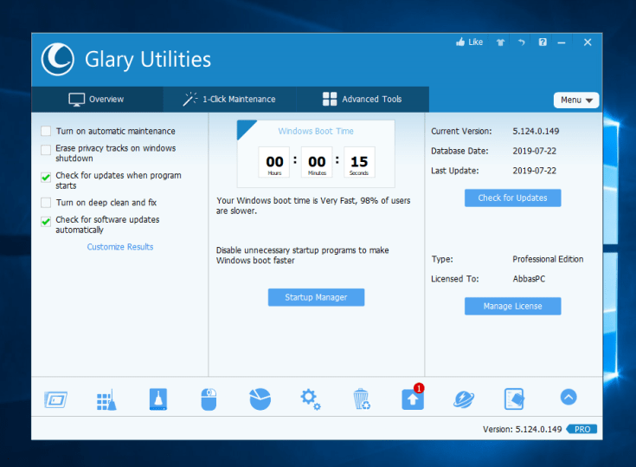Launch Registry Cleaner grid broom icon
The image size is (636, 467).
[x=106, y=399]
